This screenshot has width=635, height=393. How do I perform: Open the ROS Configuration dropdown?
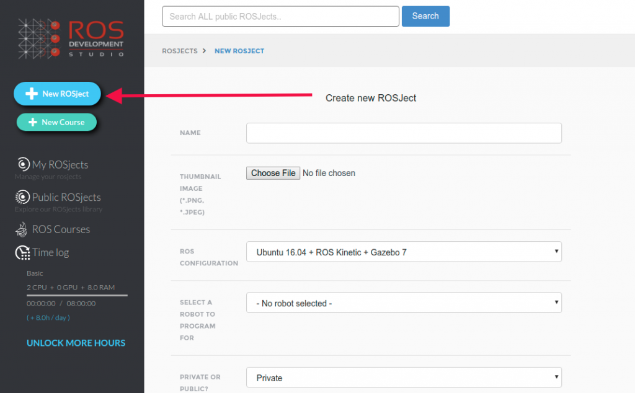coord(404,252)
